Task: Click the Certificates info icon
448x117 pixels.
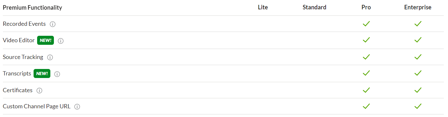Action: pyautogui.click(x=39, y=91)
